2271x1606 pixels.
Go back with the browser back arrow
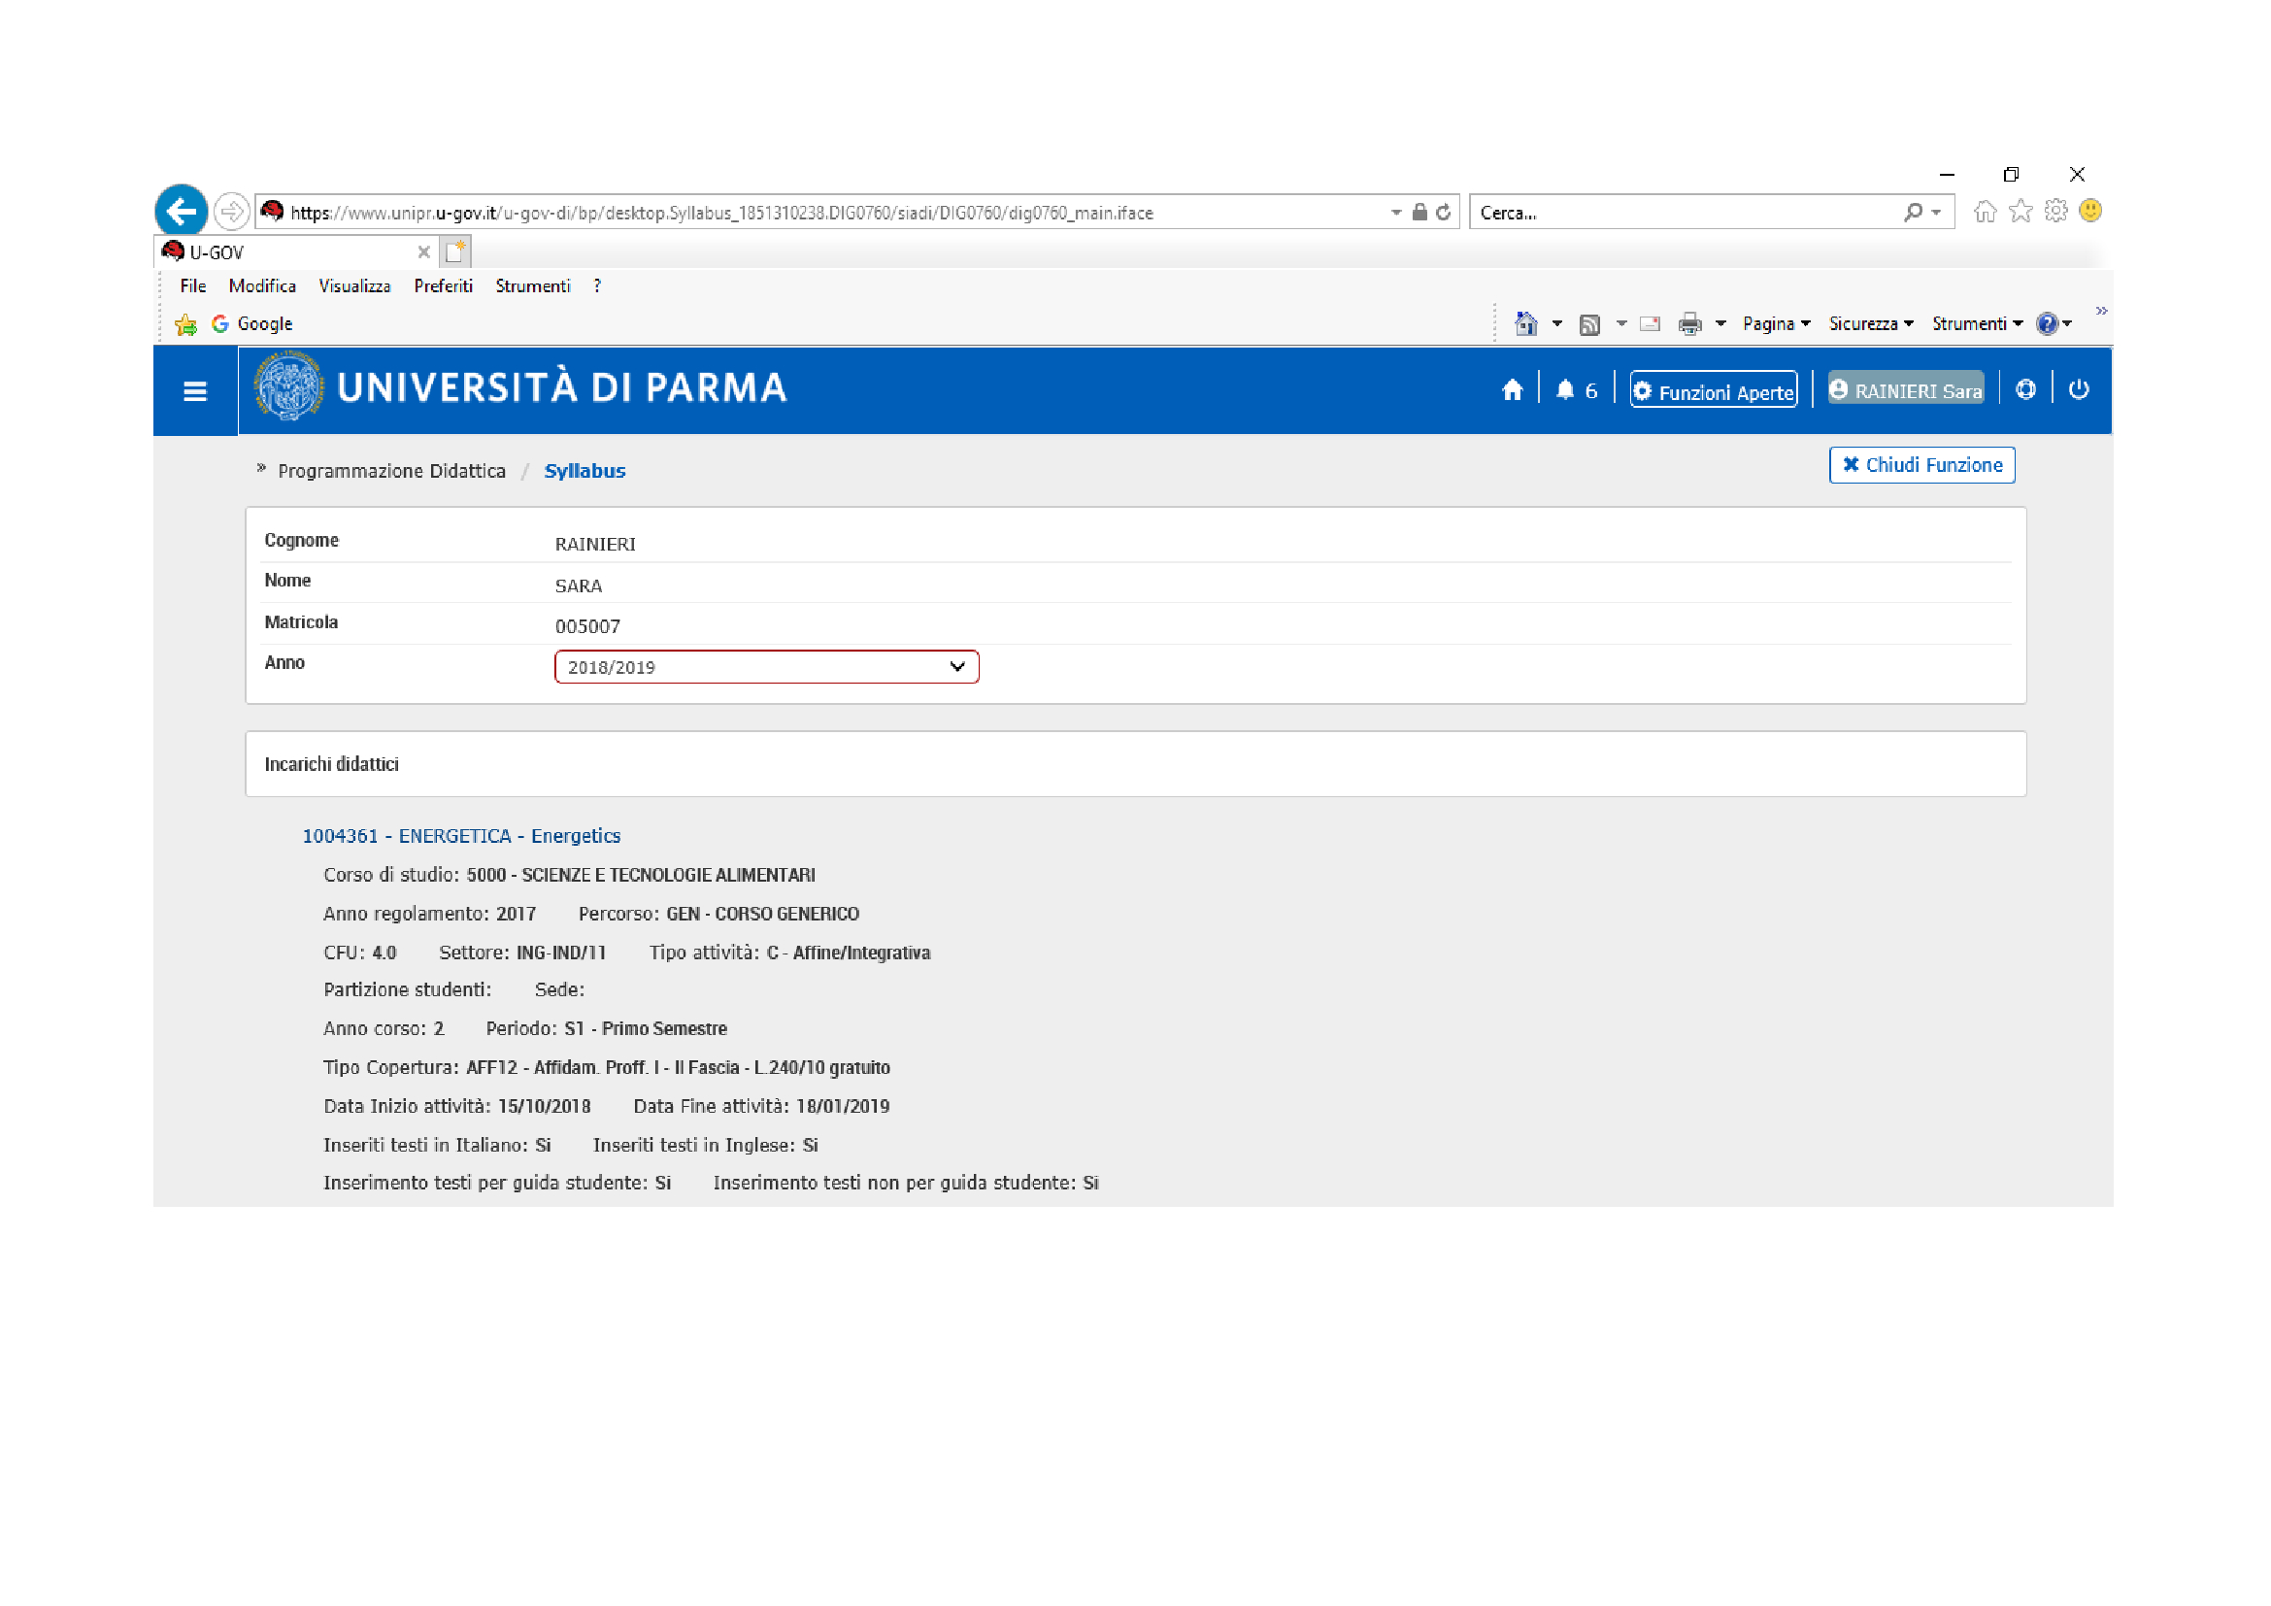point(181,211)
